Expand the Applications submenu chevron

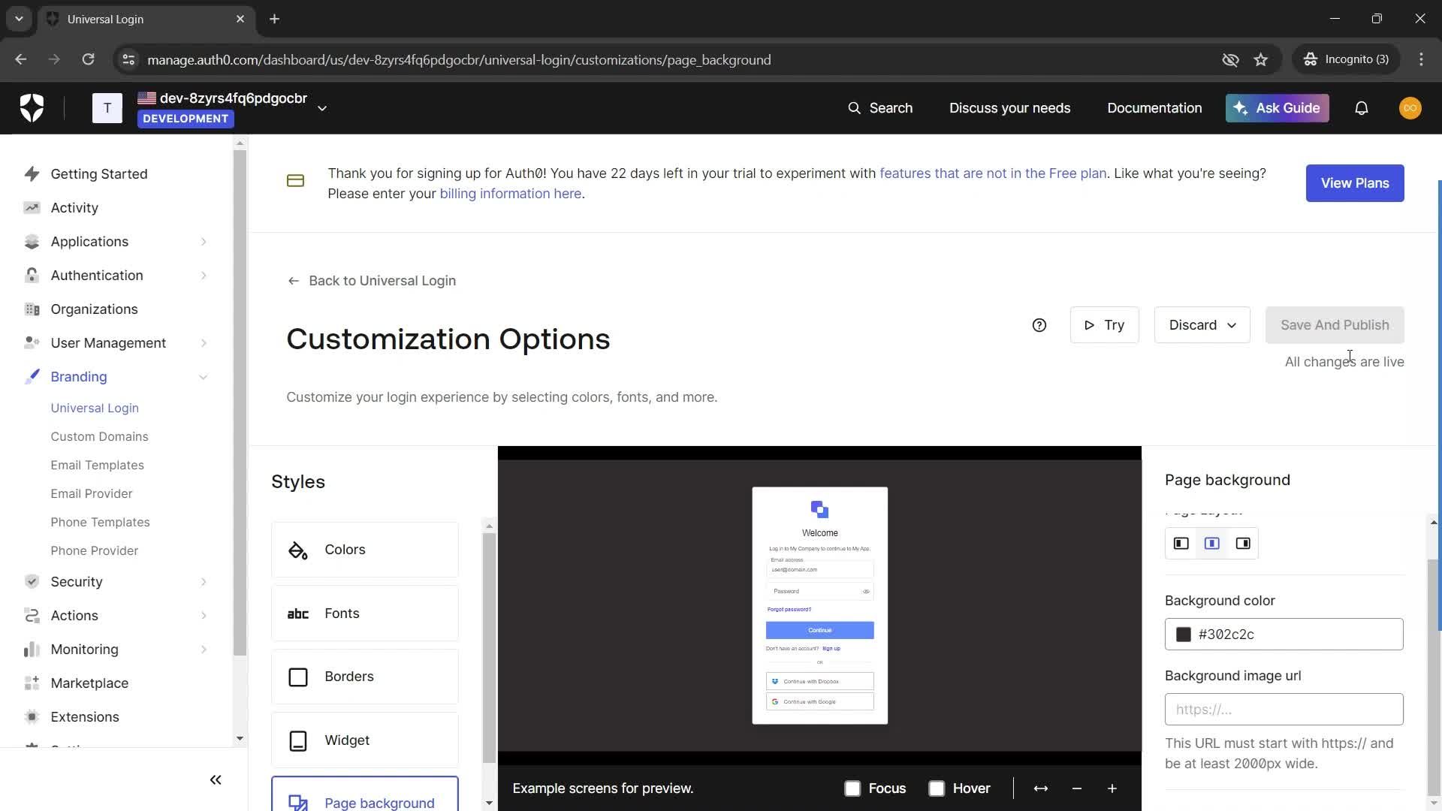coord(204,242)
